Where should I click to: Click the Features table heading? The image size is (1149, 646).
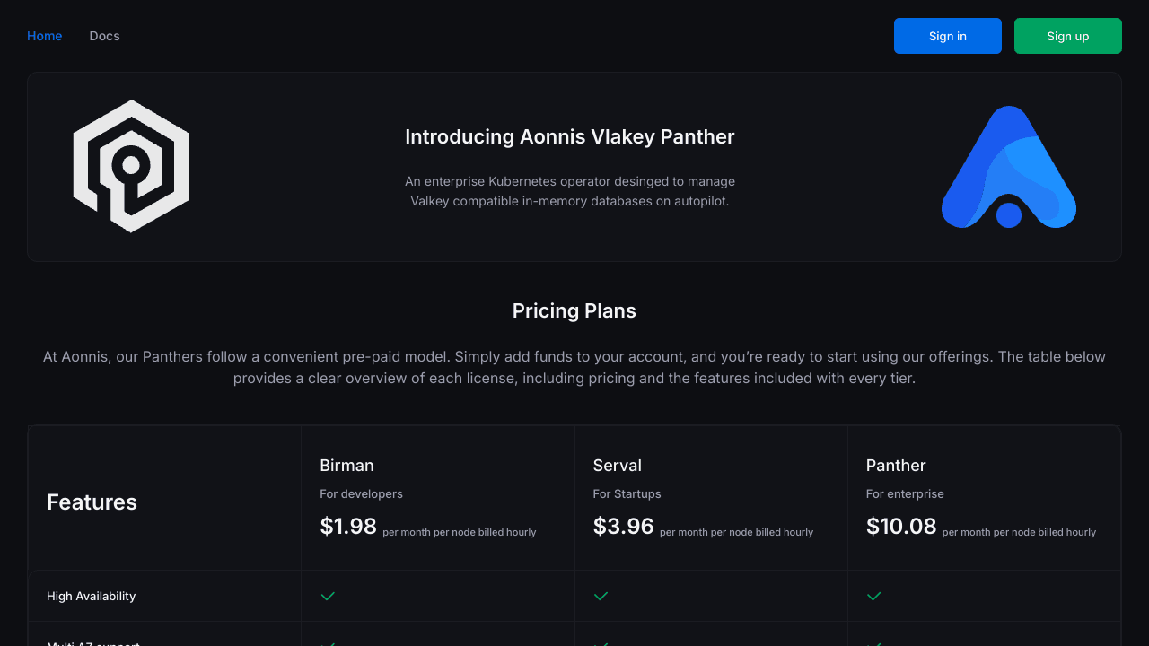click(92, 502)
